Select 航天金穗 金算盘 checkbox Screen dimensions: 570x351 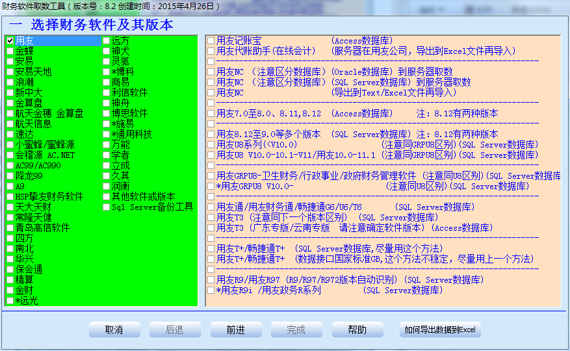10,114
